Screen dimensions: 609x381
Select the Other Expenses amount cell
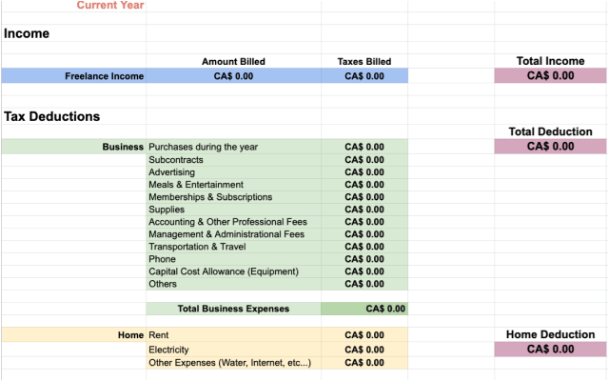coord(364,363)
